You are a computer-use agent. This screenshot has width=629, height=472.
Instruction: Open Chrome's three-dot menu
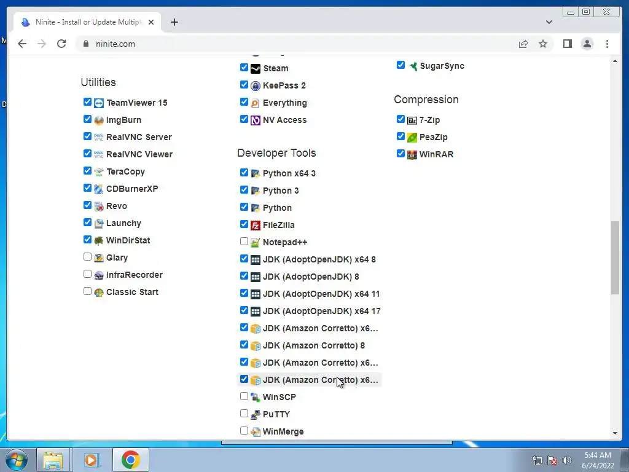pyautogui.click(x=607, y=44)
